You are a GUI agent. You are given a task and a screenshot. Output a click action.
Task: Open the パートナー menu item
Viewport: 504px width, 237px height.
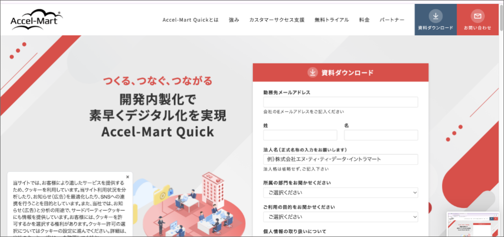coord(392,20)
